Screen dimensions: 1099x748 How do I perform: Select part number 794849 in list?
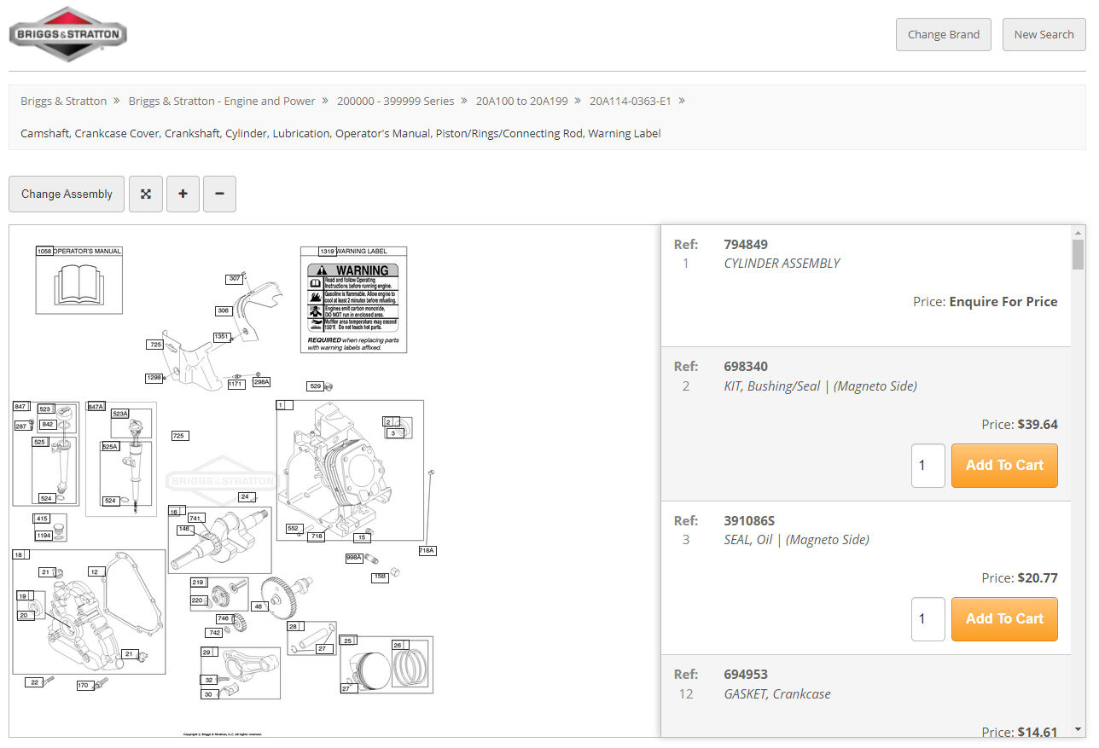[746, 244]
